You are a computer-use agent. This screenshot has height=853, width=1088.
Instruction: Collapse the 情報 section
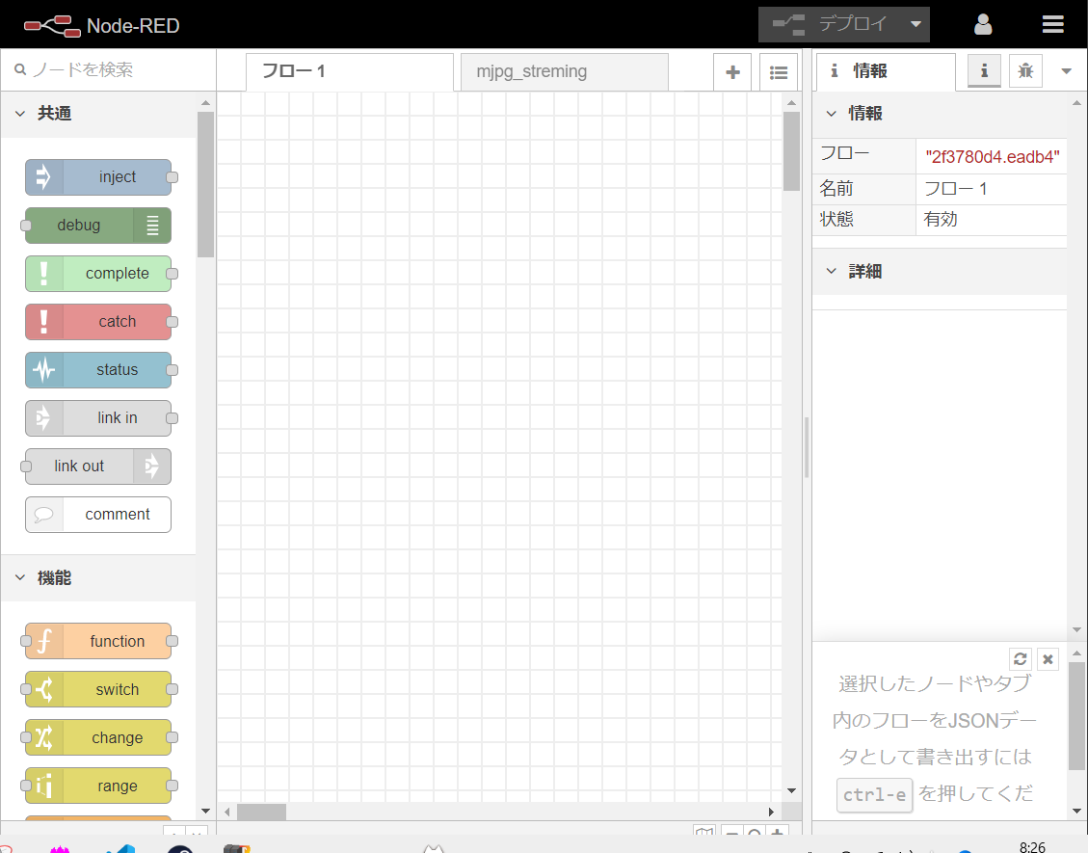pos(939,113)
